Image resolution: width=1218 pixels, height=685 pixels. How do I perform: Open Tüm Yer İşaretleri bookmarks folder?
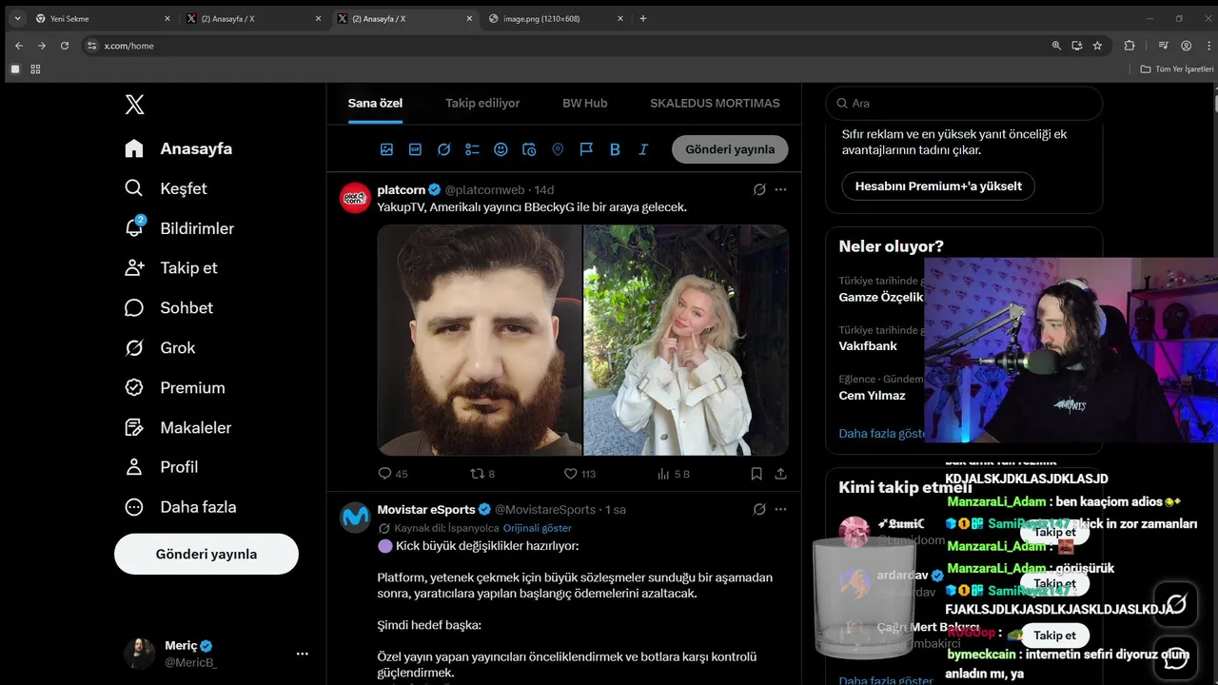coord(1177,69)
